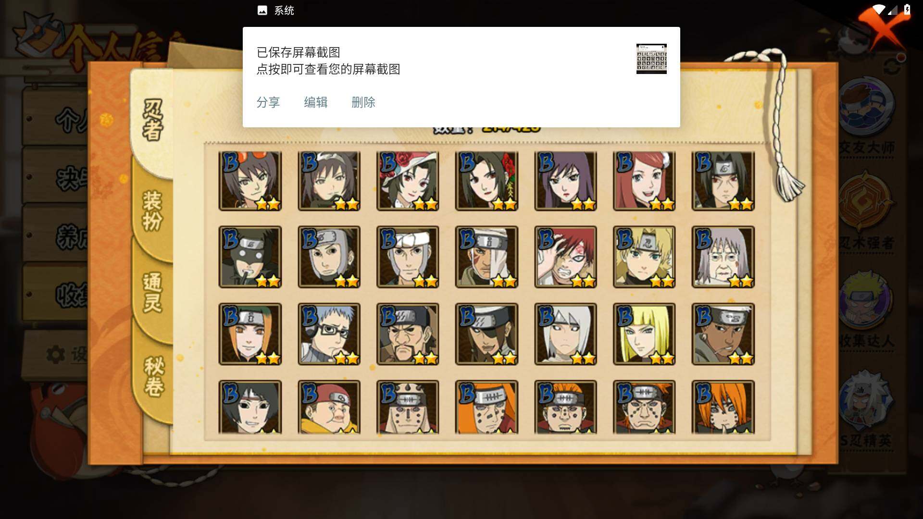Select the ninja with rose-decorated white hat

click(x=408, y=181)
